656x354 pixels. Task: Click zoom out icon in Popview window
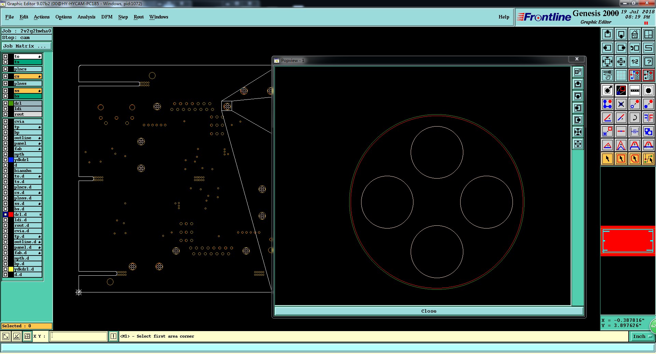click(x=578, y=144)
